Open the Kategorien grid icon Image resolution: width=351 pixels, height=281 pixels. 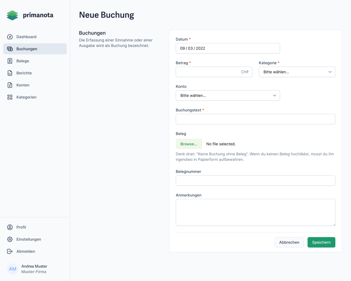tap(10, 97)
